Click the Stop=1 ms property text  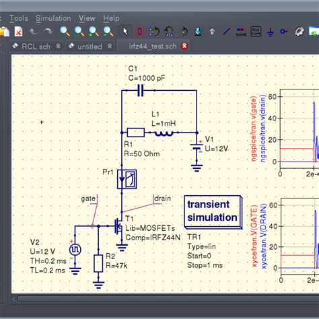pyautogui.click(x=205, y=265)
